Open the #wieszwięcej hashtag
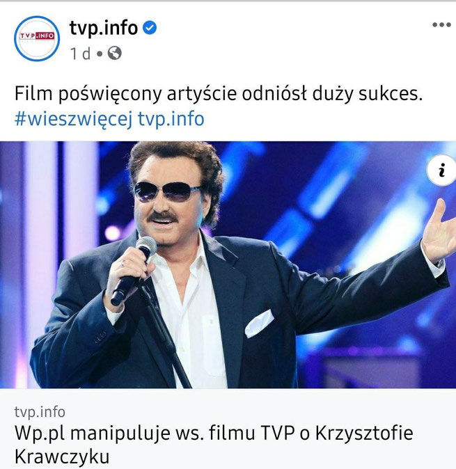The height and width of the screenshot is (469, 456). 73,120
